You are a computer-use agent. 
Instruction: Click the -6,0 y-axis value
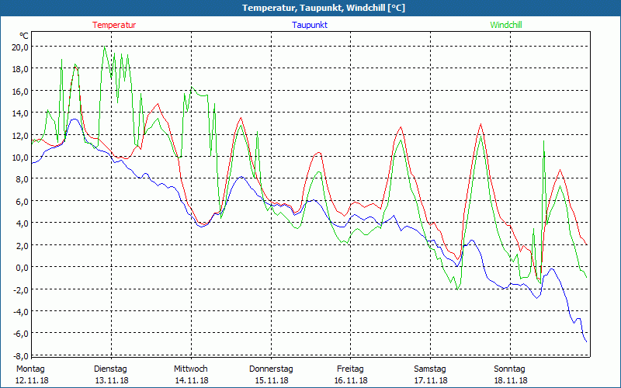20,334
